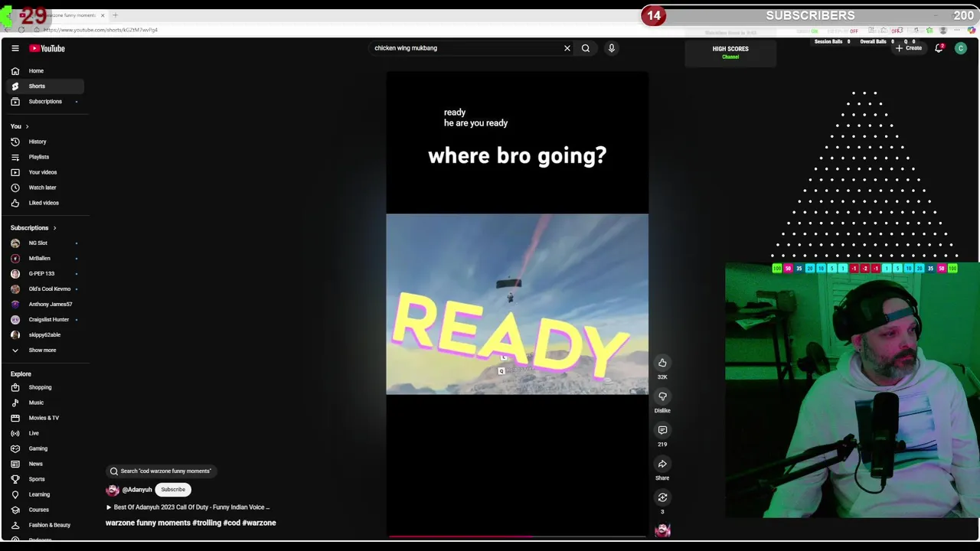Open the MrBallen channel subscription
The width and height of the screenshot is (980, 551).
point(46,258)
